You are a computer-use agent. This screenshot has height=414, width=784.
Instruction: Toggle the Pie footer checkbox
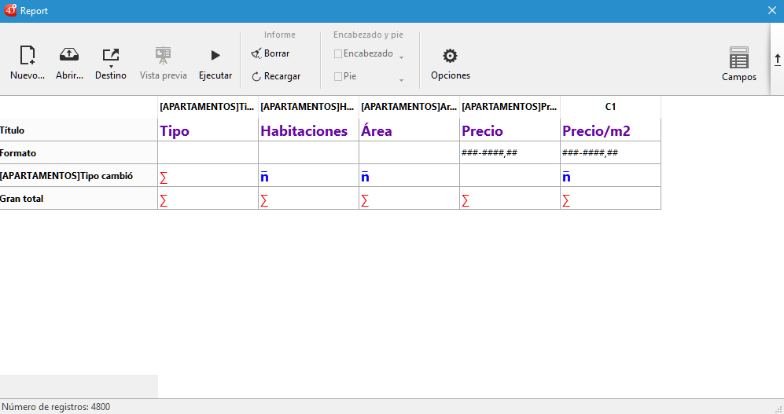click(x=338, y=76)
